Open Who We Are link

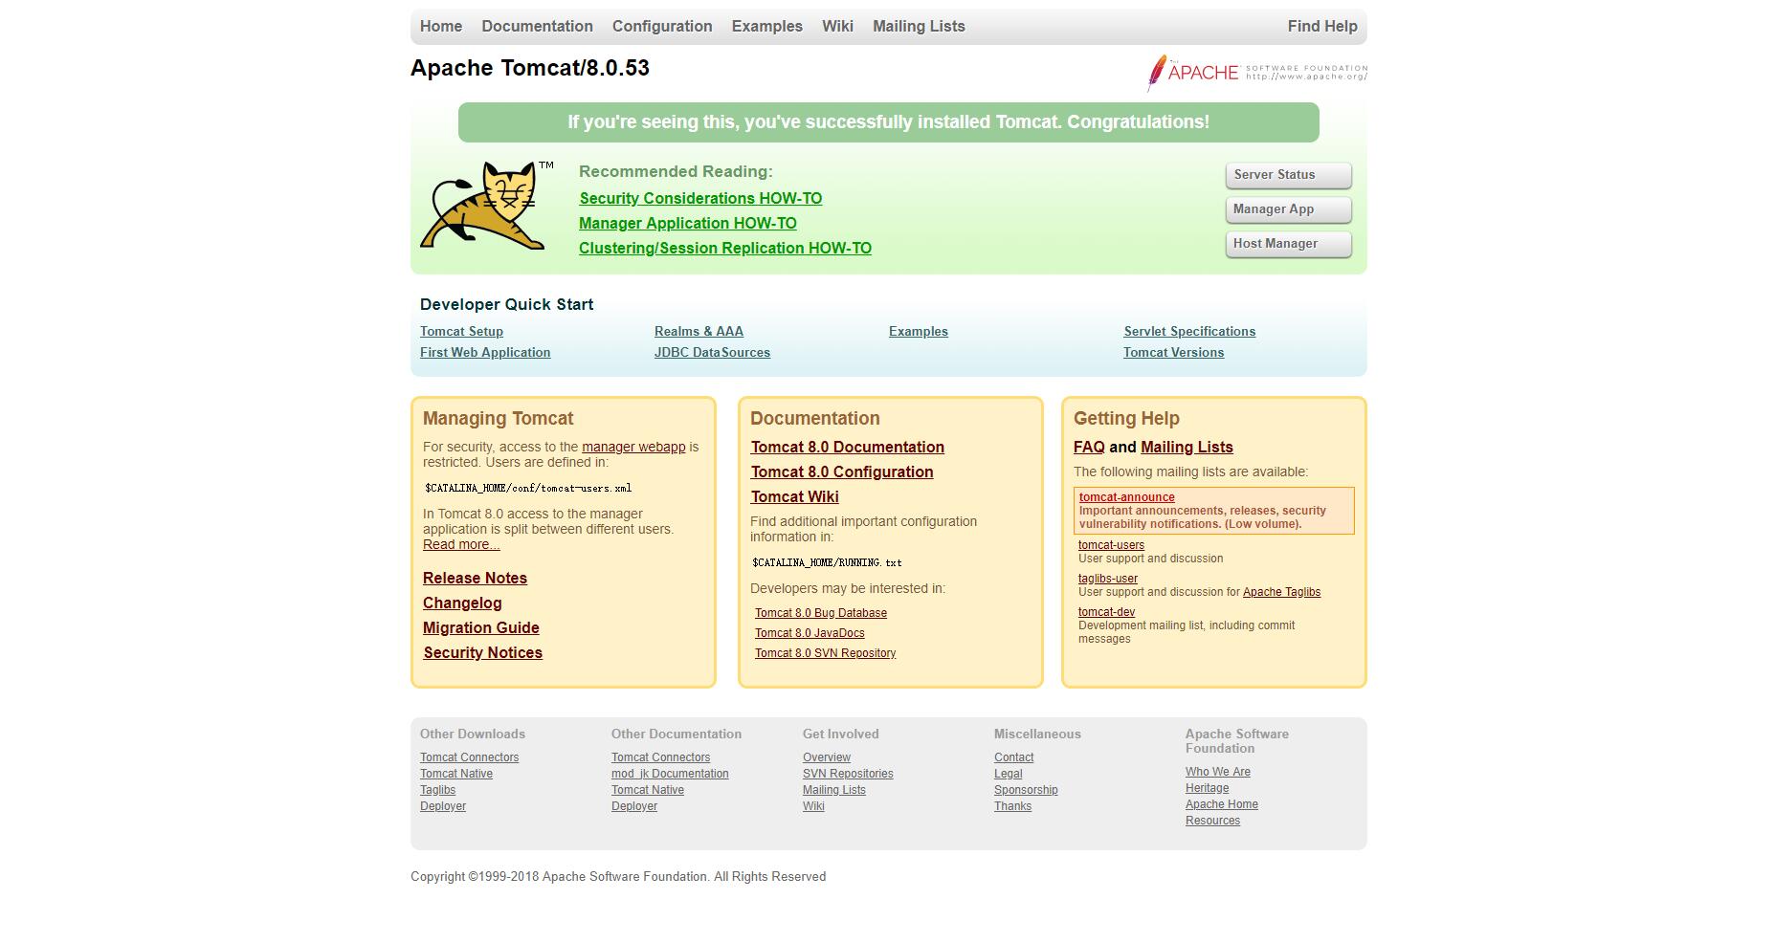(x=1218, y=772)
